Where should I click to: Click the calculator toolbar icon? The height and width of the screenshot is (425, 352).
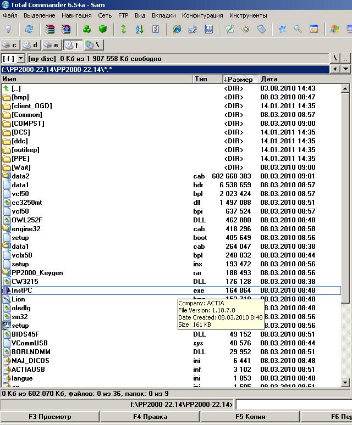261,29
